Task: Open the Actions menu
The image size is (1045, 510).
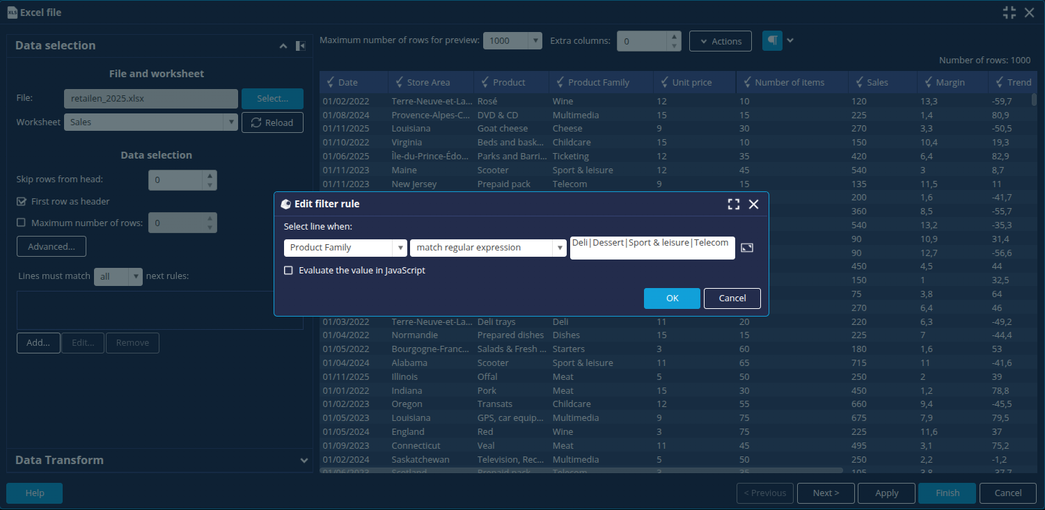Action: click(x=720, y=41)
